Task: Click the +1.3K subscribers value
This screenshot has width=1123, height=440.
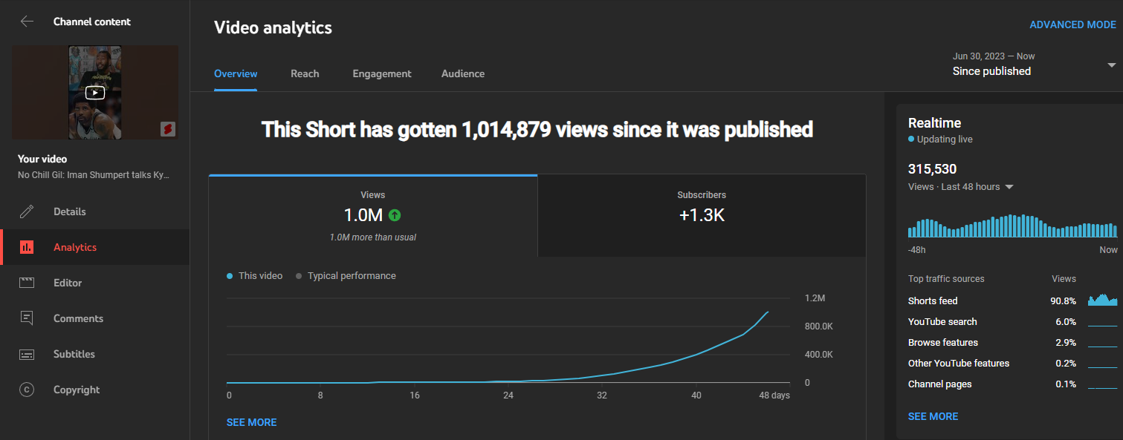Action: 702,216
